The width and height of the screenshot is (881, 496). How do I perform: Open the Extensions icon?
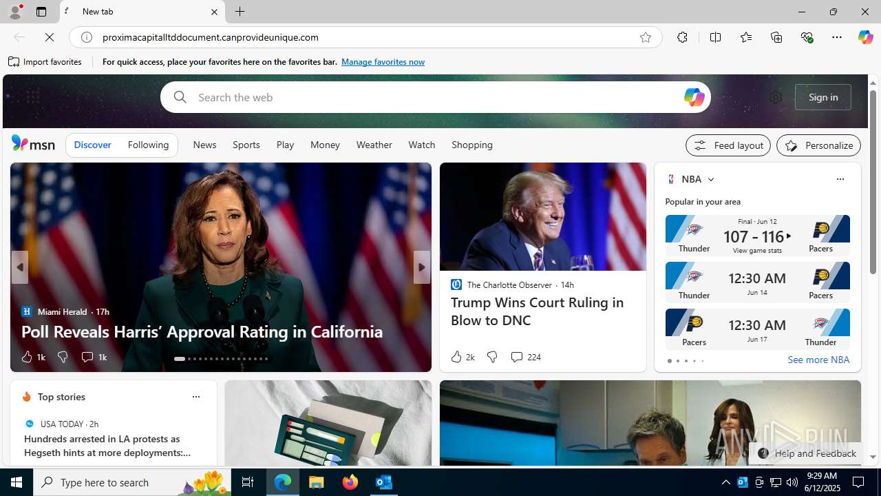pos(682,37)
